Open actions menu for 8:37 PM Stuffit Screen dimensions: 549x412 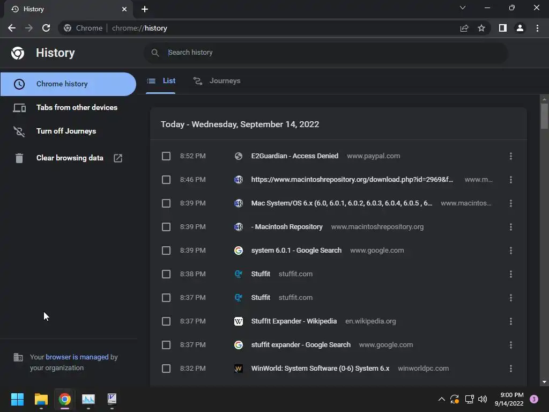511,298
